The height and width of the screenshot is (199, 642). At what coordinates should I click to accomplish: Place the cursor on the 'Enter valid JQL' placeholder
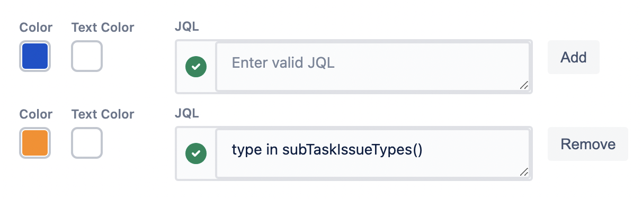click(x=283, y=63)
